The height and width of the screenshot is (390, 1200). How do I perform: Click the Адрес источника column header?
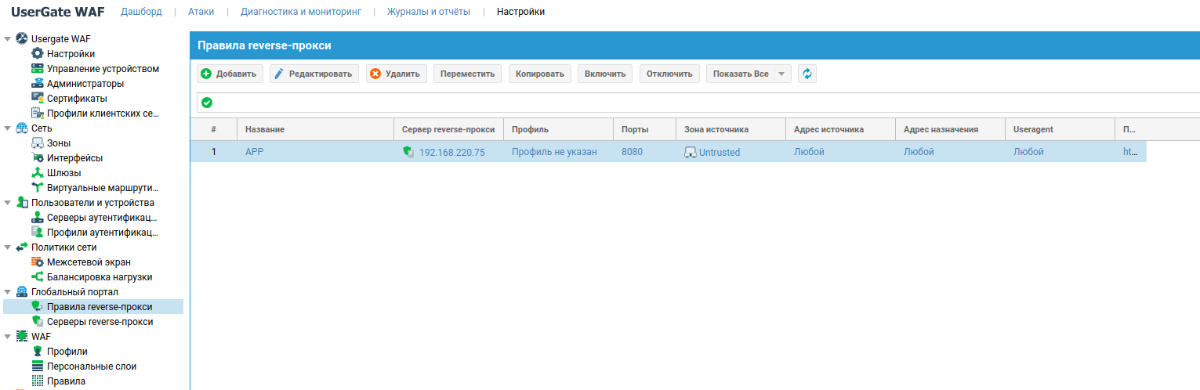click(840, 129)
